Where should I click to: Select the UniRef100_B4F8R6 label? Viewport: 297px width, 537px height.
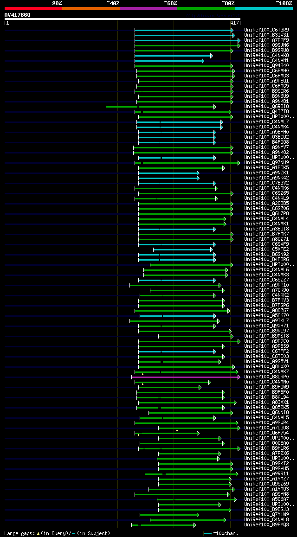(266, 260)
